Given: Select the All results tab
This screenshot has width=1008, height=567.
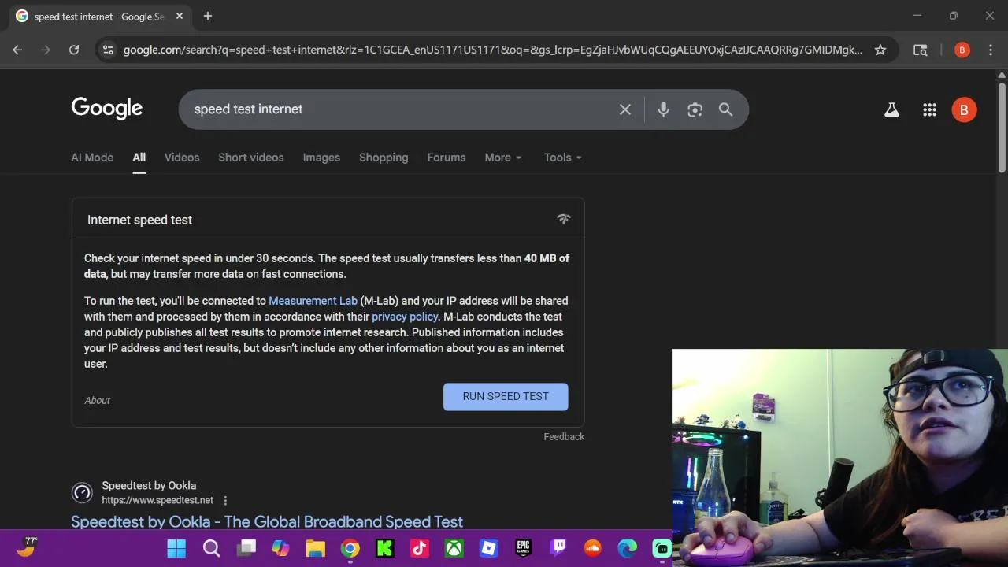Looking at the screenshot, I should click(139, 157).
